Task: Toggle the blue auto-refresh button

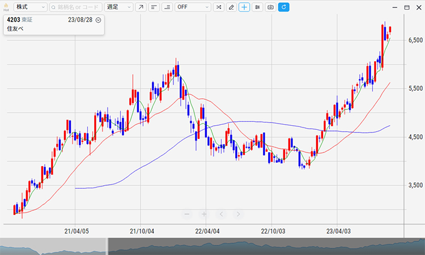Action: (x=284, y=7)
